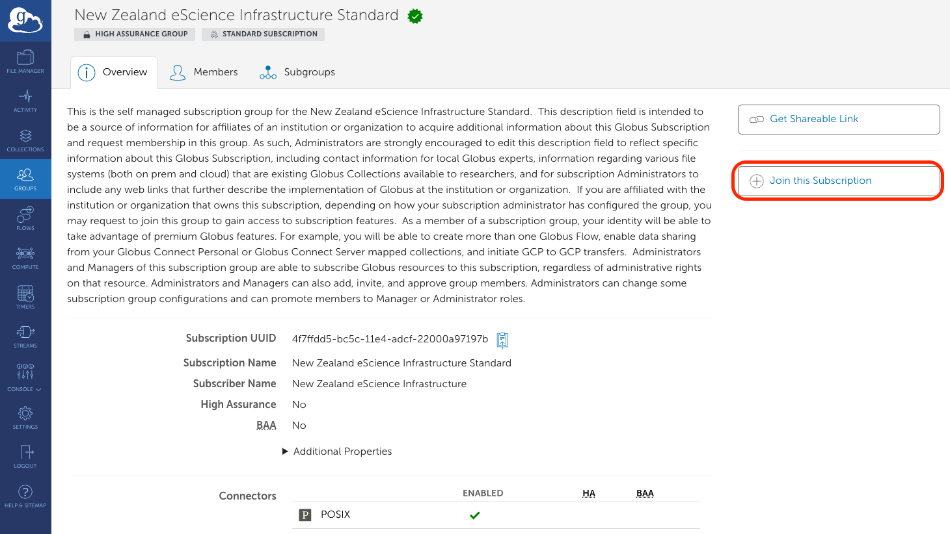Switch to the Subgroups tab
This screenshot has height=534, width=950.
[x=297, y=72]
